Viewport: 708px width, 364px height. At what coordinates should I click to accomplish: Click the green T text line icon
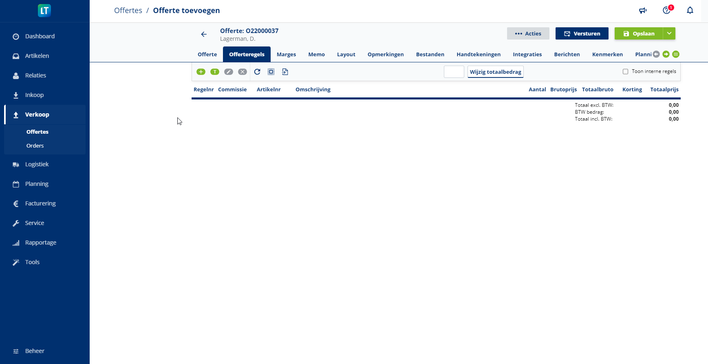point(215,72)
